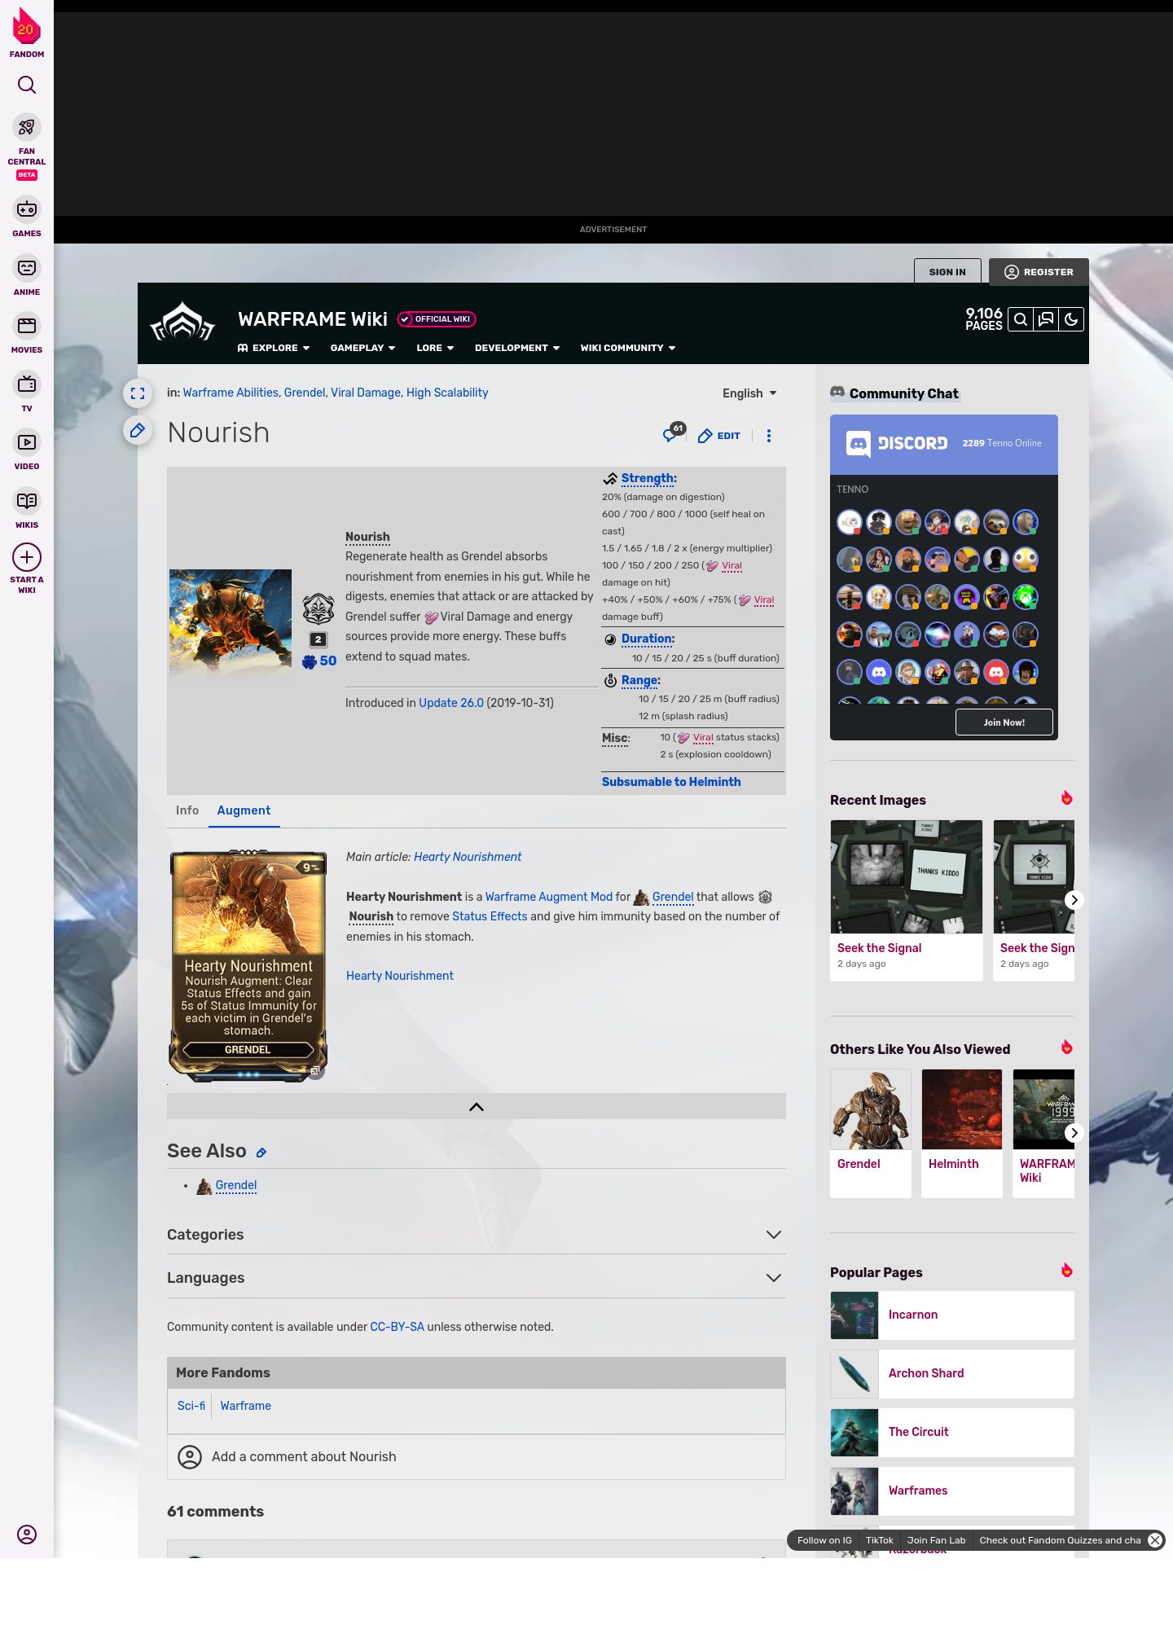Image resolution: width=1173 pixels, height=1629 pixels.
Task: Open the Helminth recommended page card
Action: (x=962, y=1133)
